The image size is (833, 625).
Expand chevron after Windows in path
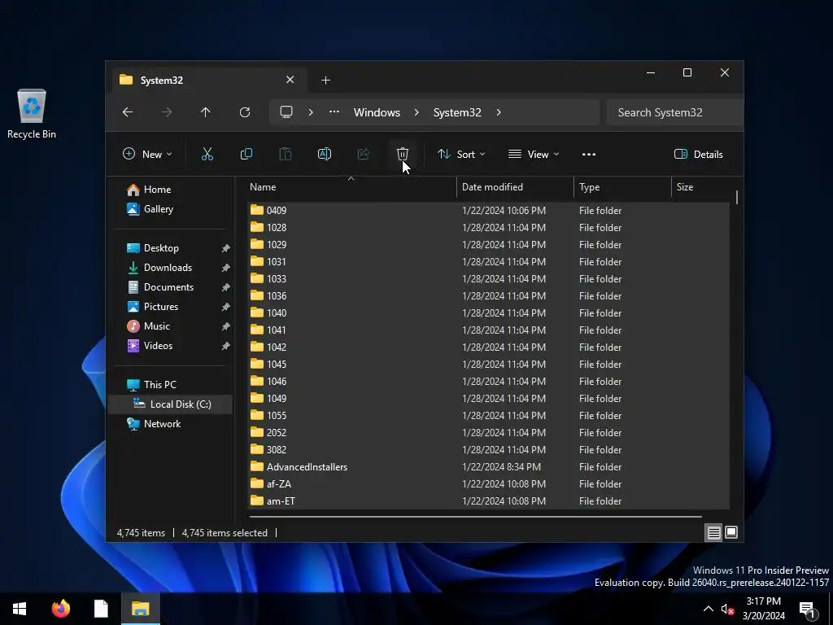click(x=416, y=112)
